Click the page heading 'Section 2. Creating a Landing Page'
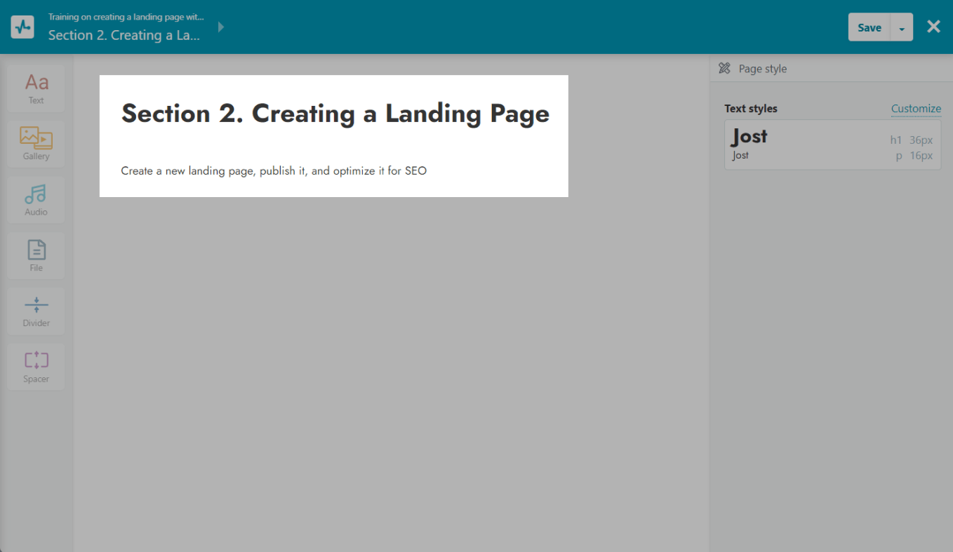The image size is (953, 552). pyautogui.click(x=335, y=114)
